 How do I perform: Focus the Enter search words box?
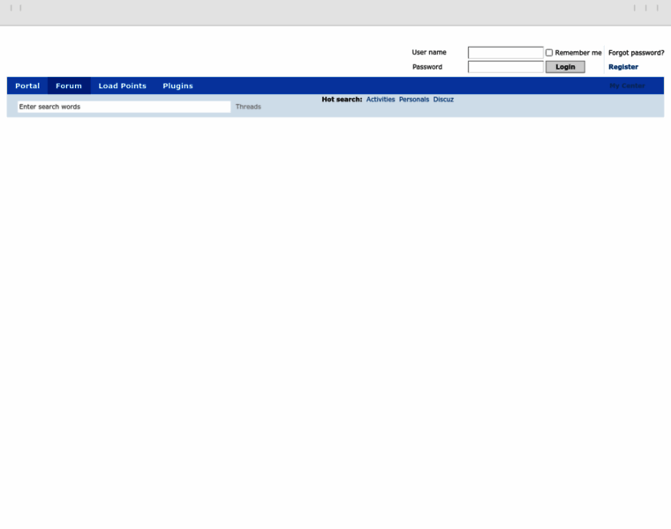click(x=124, y=107)
